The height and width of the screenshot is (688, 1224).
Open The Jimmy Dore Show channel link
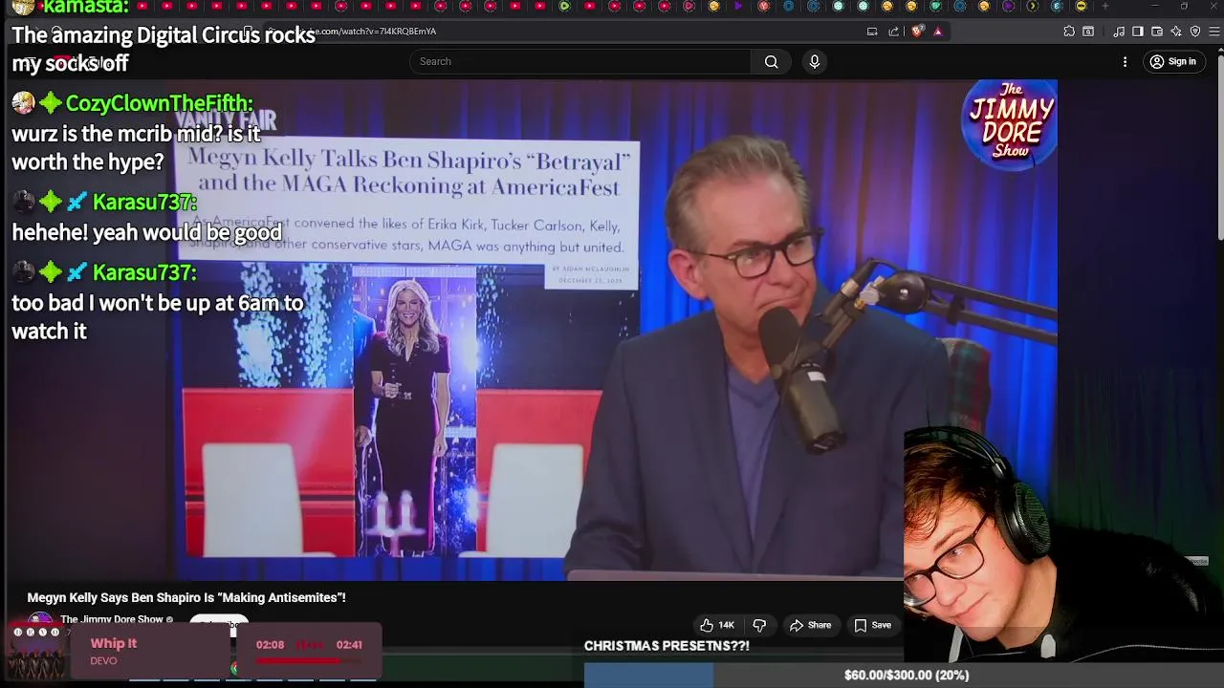[112, 620]
